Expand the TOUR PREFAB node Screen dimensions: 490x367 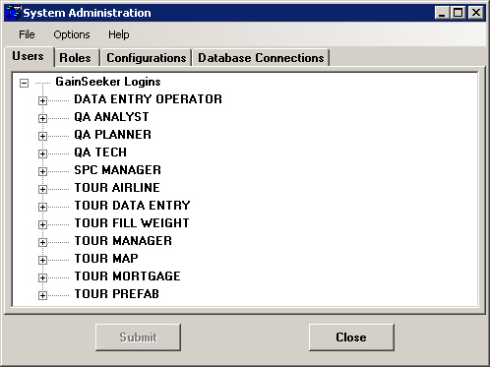(42, 295)
